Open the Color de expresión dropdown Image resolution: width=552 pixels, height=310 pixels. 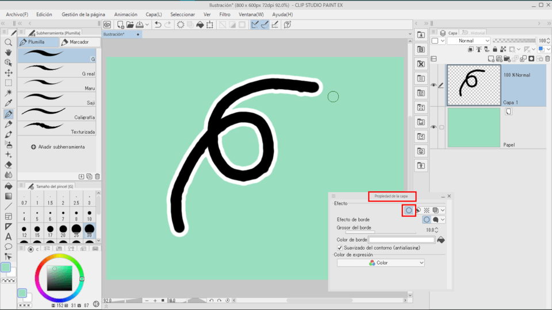381,263
